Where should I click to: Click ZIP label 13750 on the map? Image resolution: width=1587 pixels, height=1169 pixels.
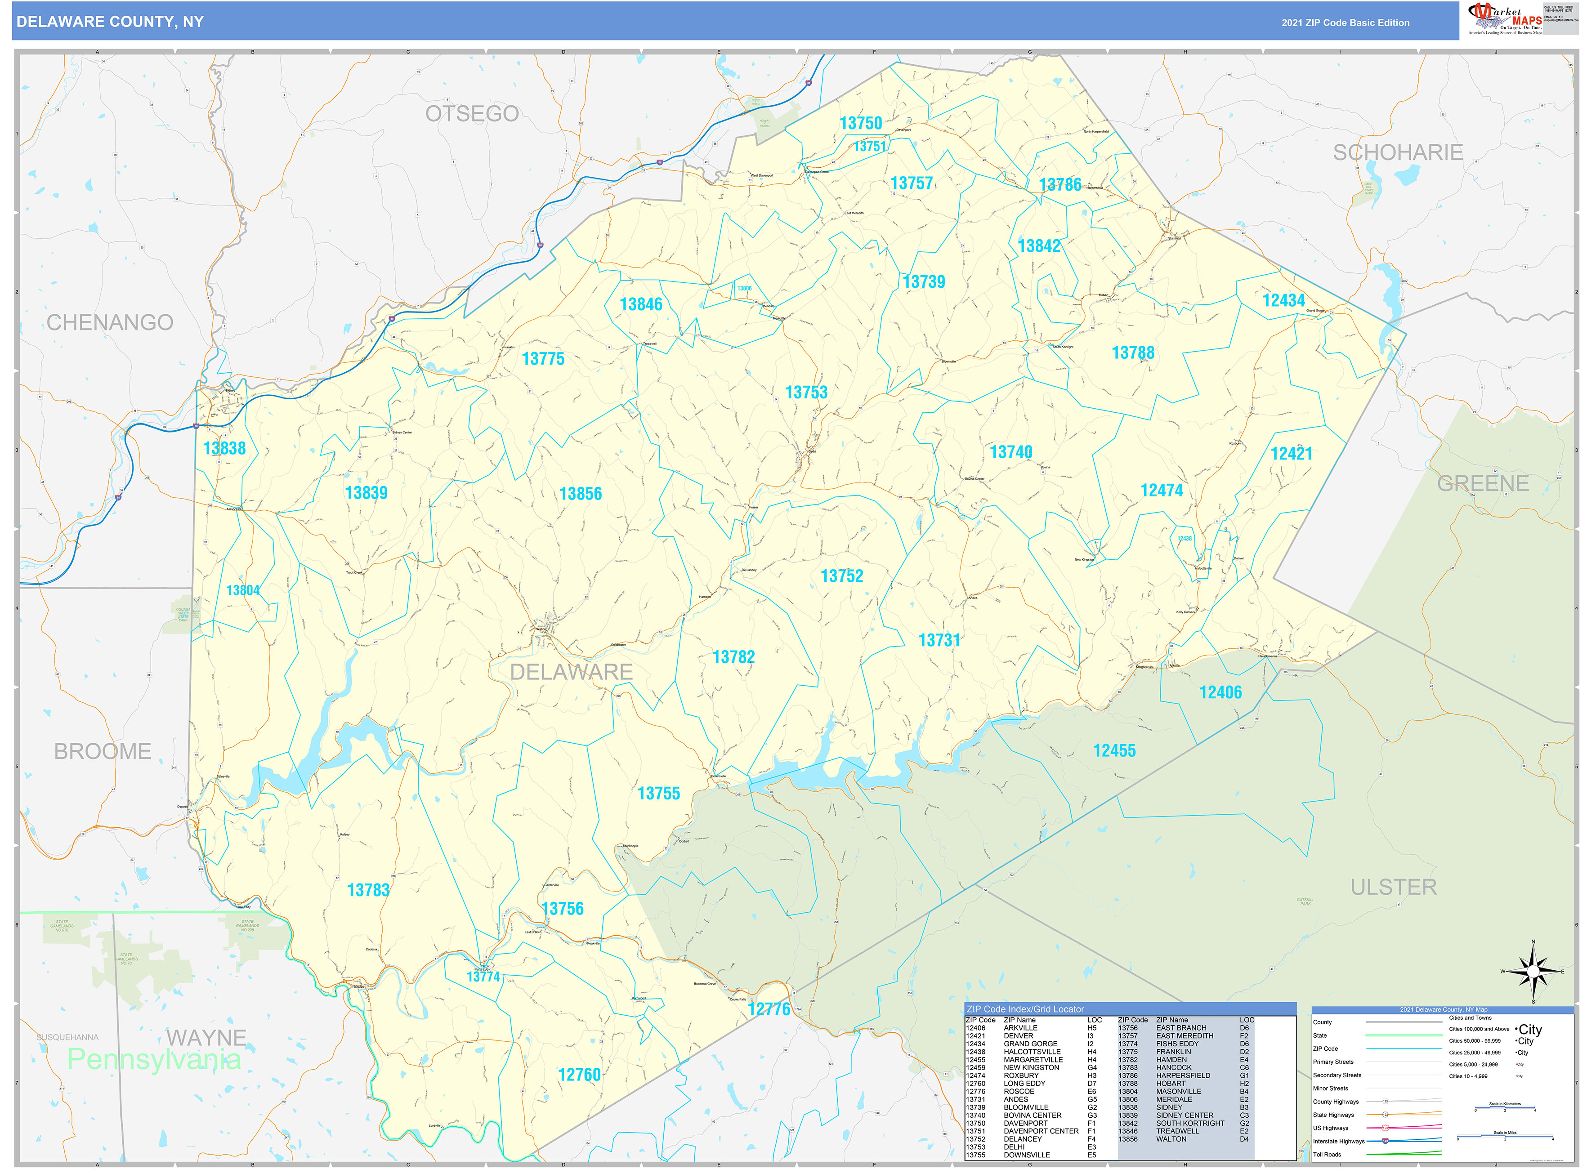(861, 123)
